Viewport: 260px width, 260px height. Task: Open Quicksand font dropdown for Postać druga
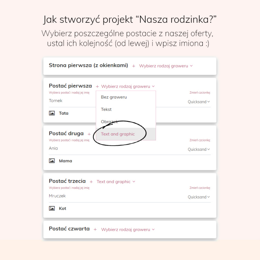(199, 149)
